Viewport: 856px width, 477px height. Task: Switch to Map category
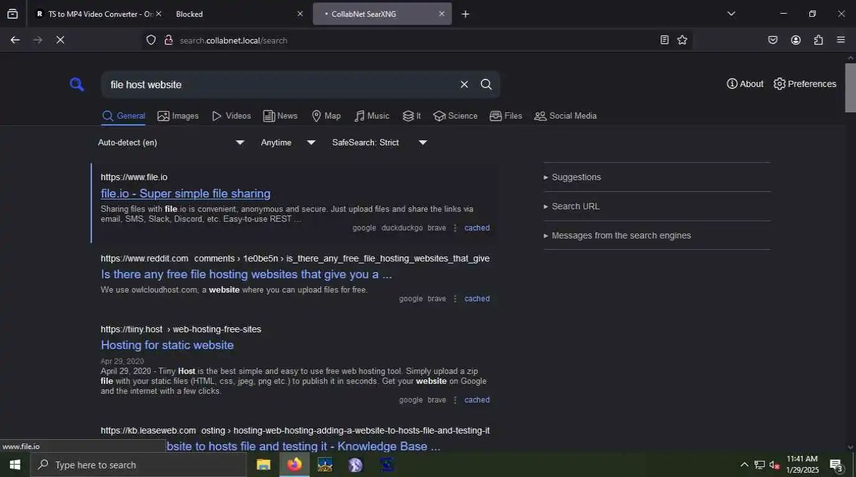click(x=326, y=116)
